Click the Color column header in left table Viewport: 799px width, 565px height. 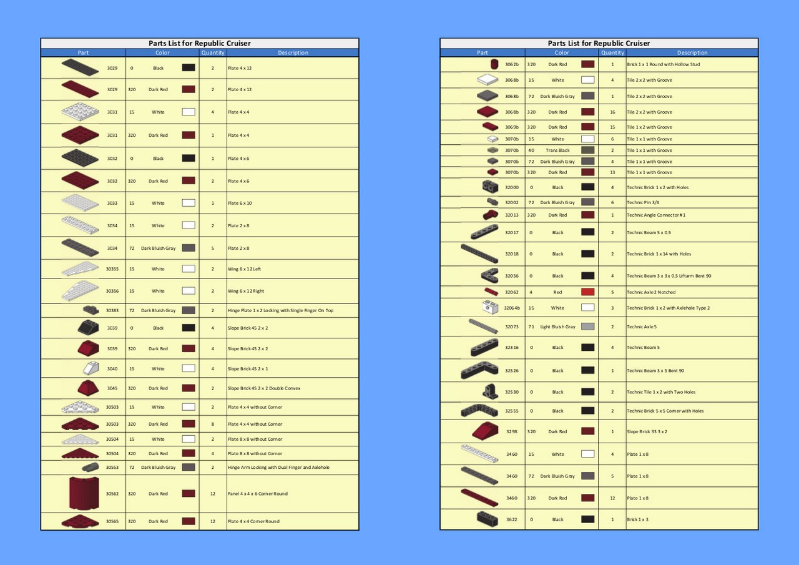point(162,52)
